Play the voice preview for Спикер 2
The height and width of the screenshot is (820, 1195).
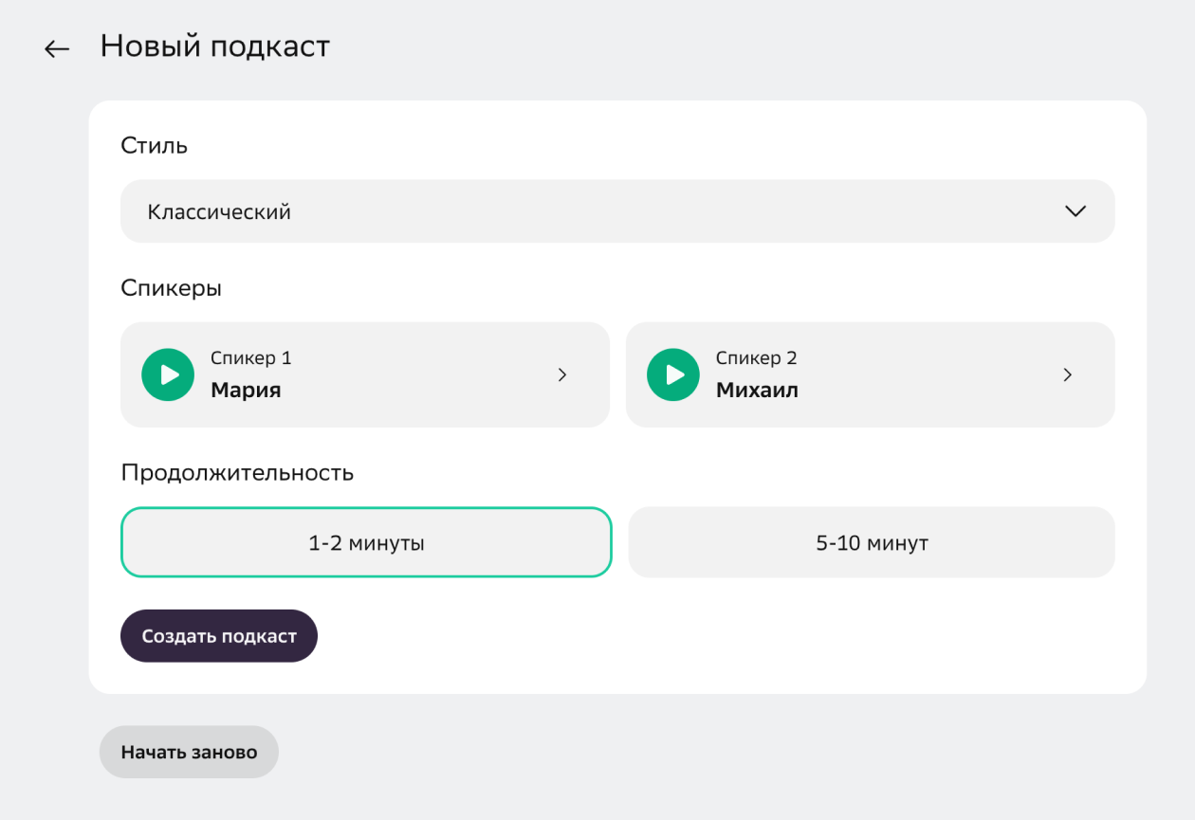tap(673, 374)
